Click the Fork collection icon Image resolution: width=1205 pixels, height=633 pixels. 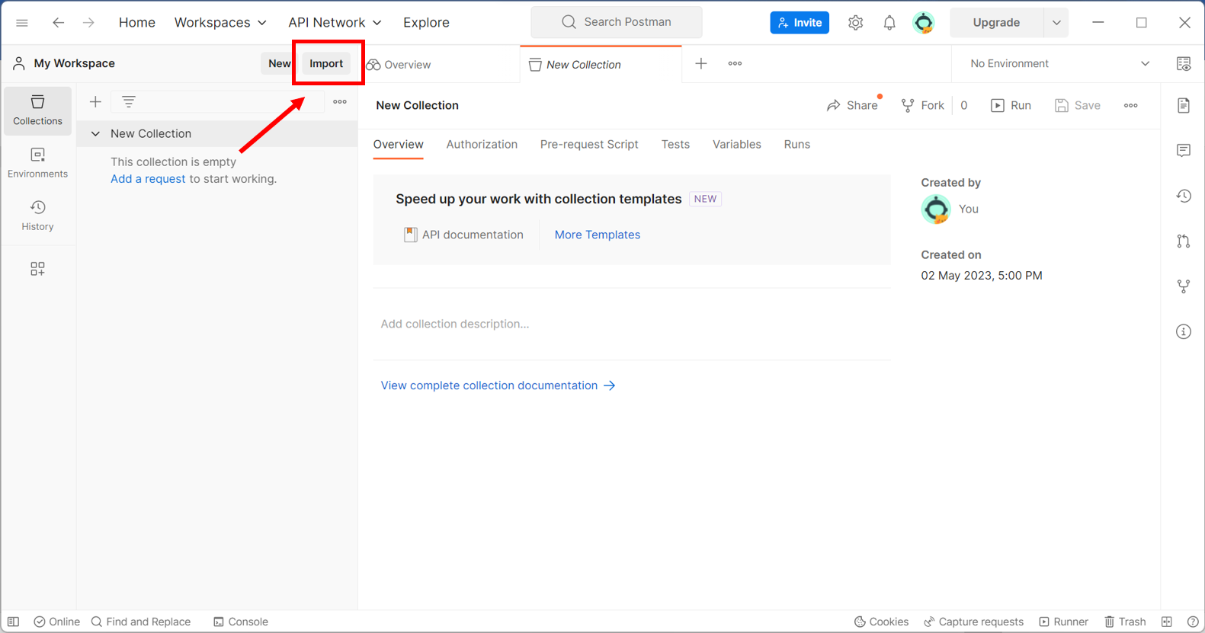pos(922,105)
